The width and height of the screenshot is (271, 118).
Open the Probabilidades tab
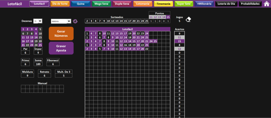[x=250, y=4]
